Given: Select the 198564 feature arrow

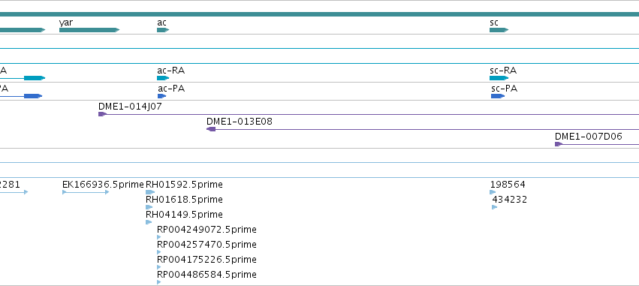Looking at the screenshot, I should [493, 192].
